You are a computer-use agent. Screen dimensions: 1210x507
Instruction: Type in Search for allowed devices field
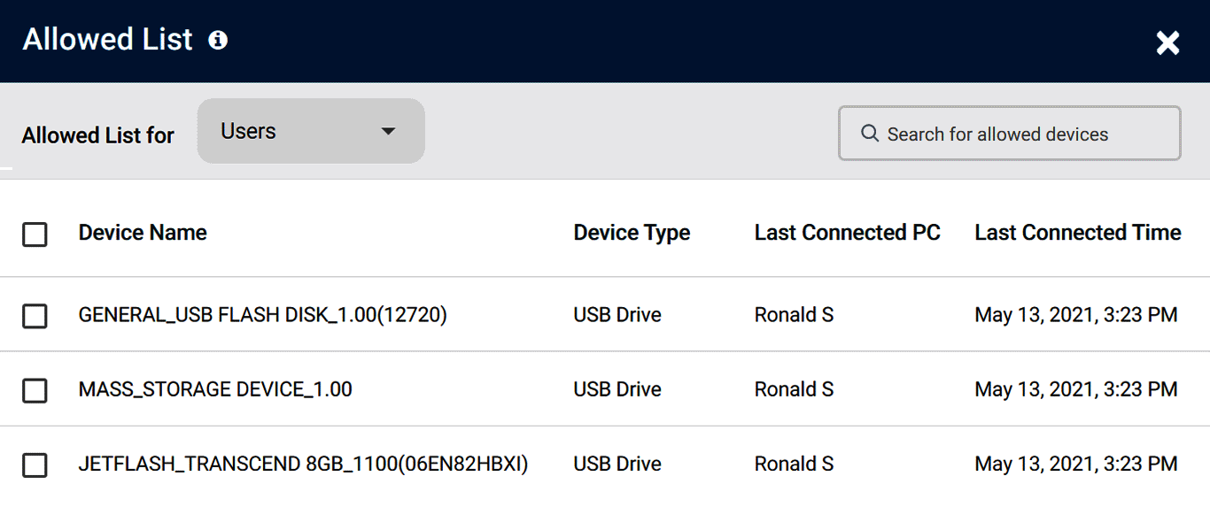pyautogui.click(x=1019, y=134)
